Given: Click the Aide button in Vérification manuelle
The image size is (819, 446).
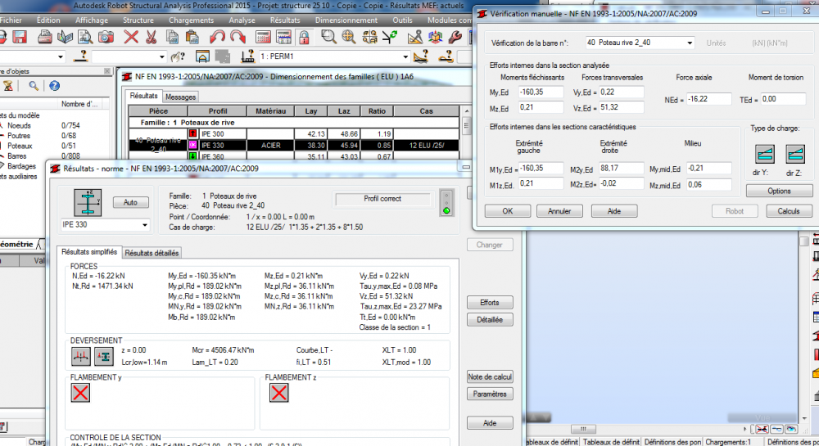Looking at the screenshot, I should point(614,211).
